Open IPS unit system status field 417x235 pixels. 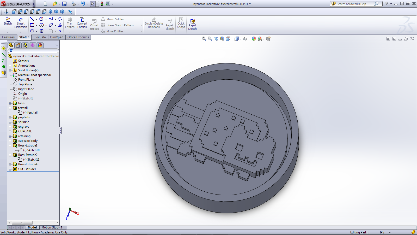[382, 232]
